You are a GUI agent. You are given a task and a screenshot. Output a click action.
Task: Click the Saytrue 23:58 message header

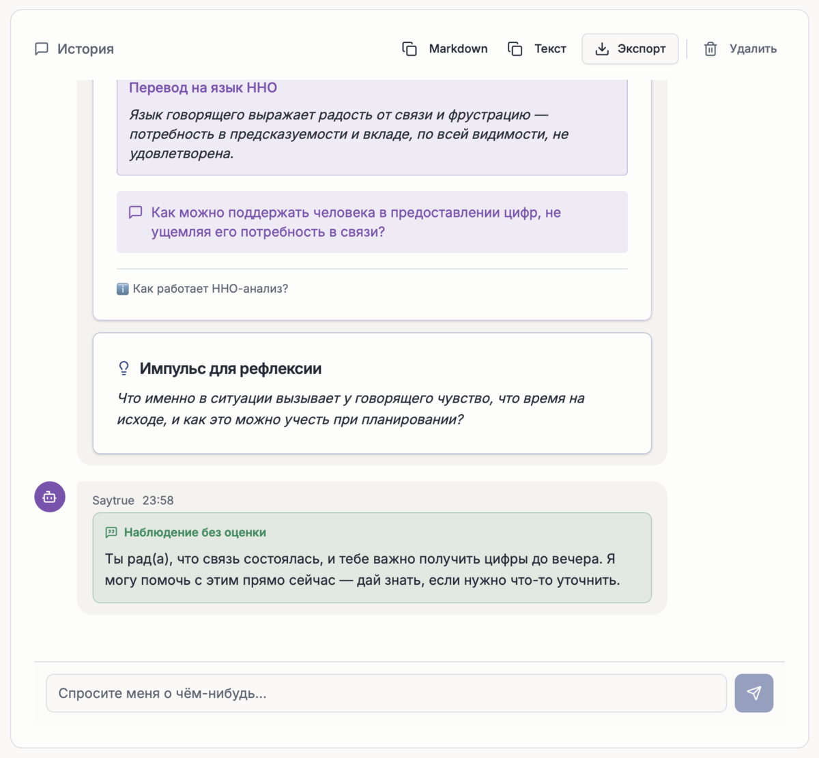133,501
